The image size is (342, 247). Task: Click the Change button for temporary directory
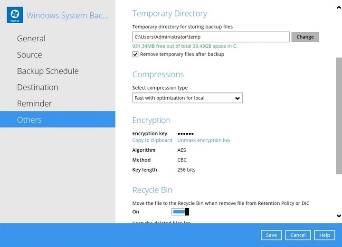pyautogui.click(x=305, y=37)
